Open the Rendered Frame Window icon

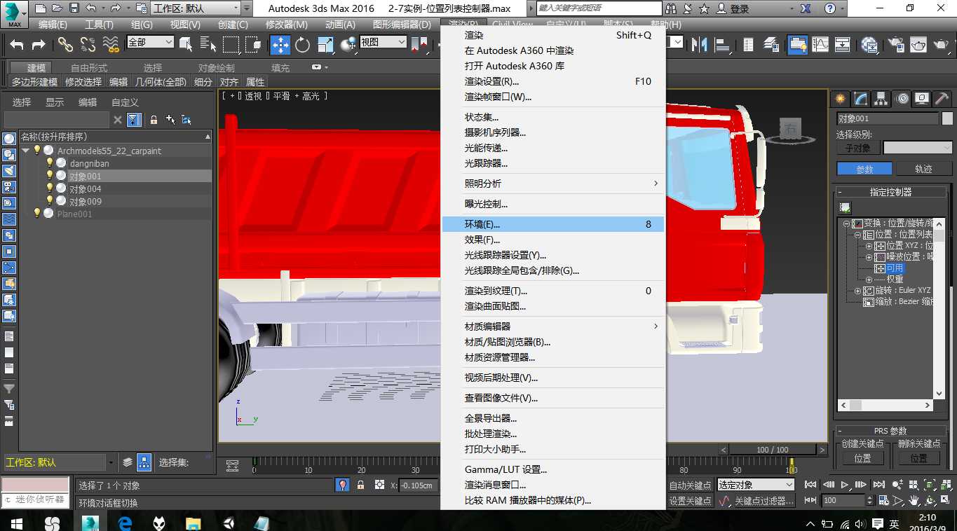[x=918, y=45]
